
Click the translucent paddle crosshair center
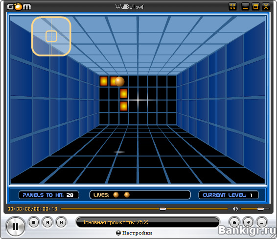tap(51, 36)
